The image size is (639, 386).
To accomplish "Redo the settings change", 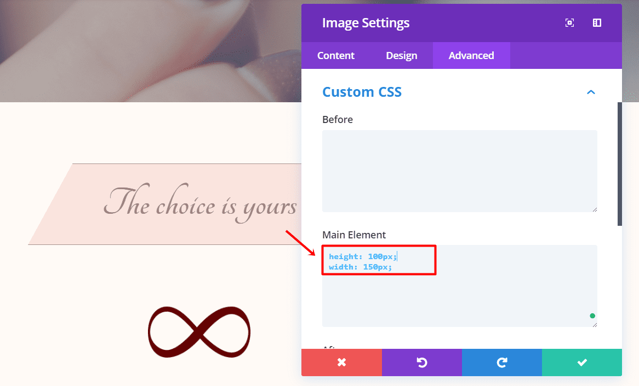I will pos(501,362).
